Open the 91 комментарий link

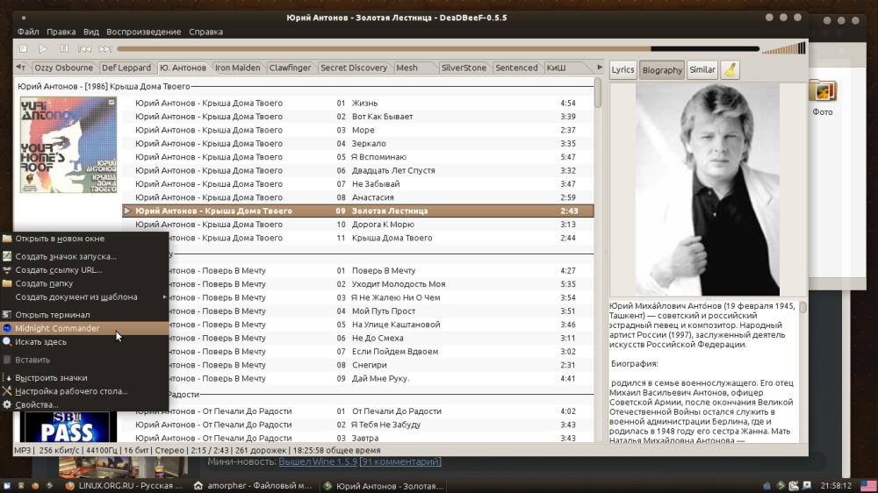point(400,461)
